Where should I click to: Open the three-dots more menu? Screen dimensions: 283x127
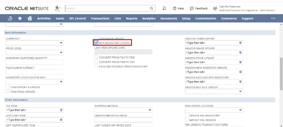(x=273, y=18)
